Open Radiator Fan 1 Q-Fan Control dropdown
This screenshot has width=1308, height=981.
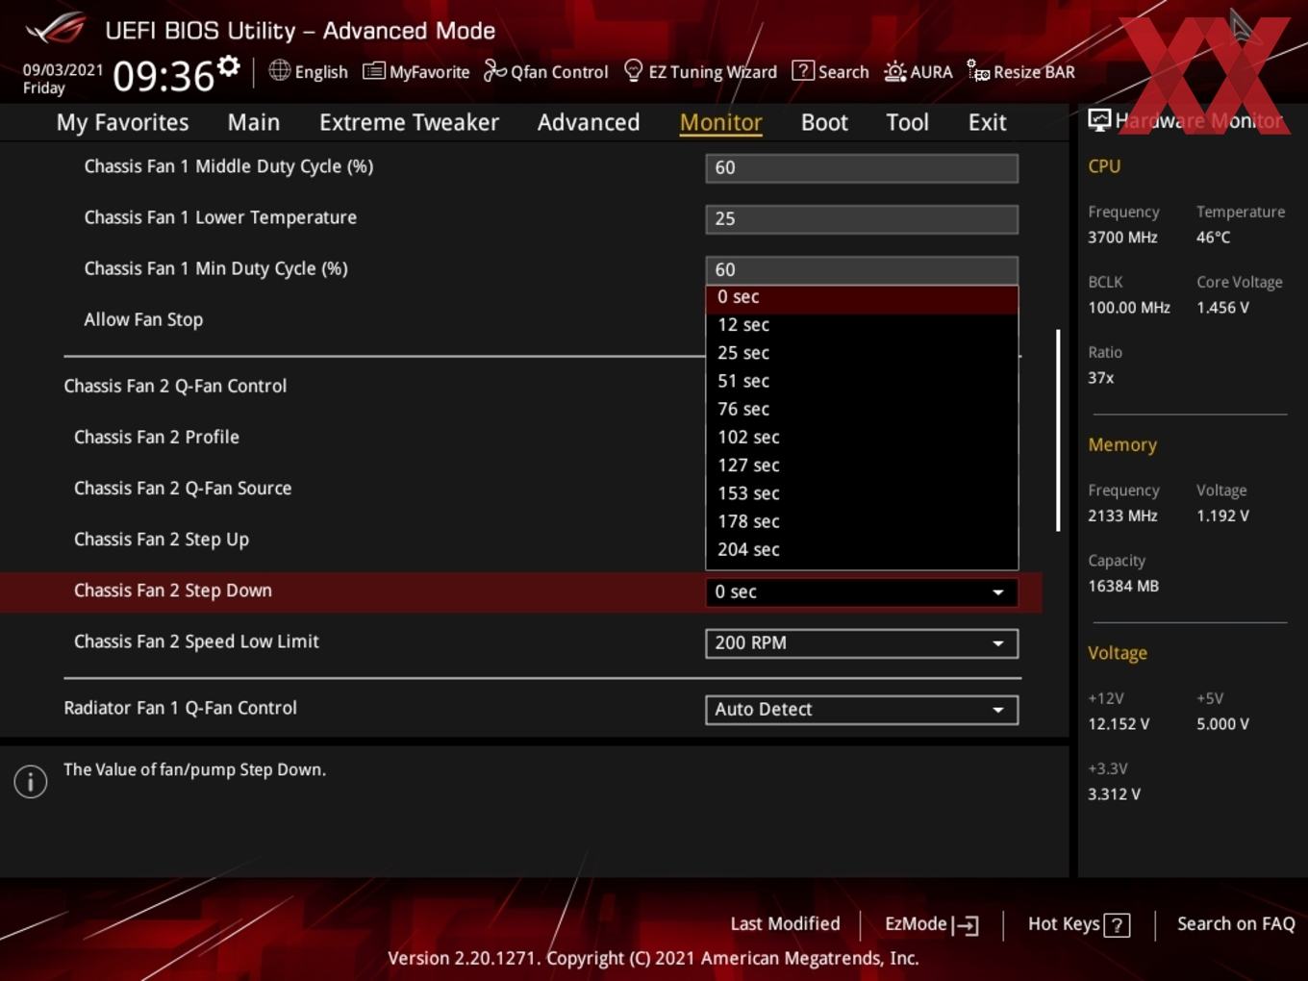tap(862, 710)
